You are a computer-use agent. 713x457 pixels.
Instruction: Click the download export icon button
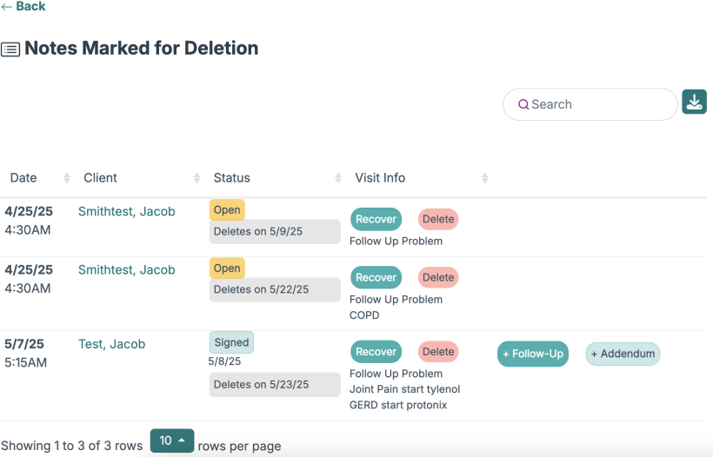pyautogui.click(x=694, y=102)
